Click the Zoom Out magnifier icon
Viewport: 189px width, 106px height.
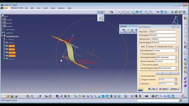click(95, 96)
